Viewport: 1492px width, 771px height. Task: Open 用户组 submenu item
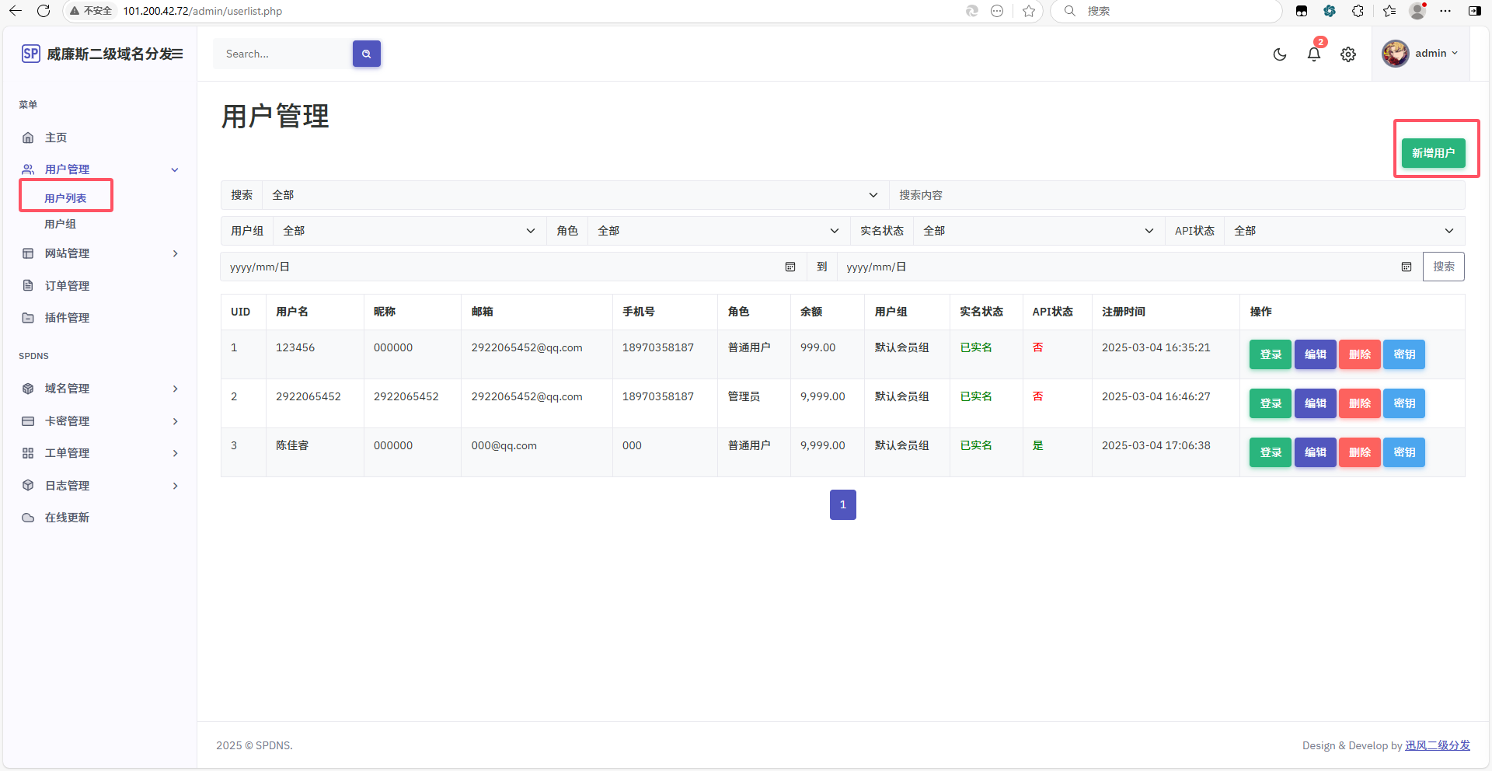coord(61,224)
